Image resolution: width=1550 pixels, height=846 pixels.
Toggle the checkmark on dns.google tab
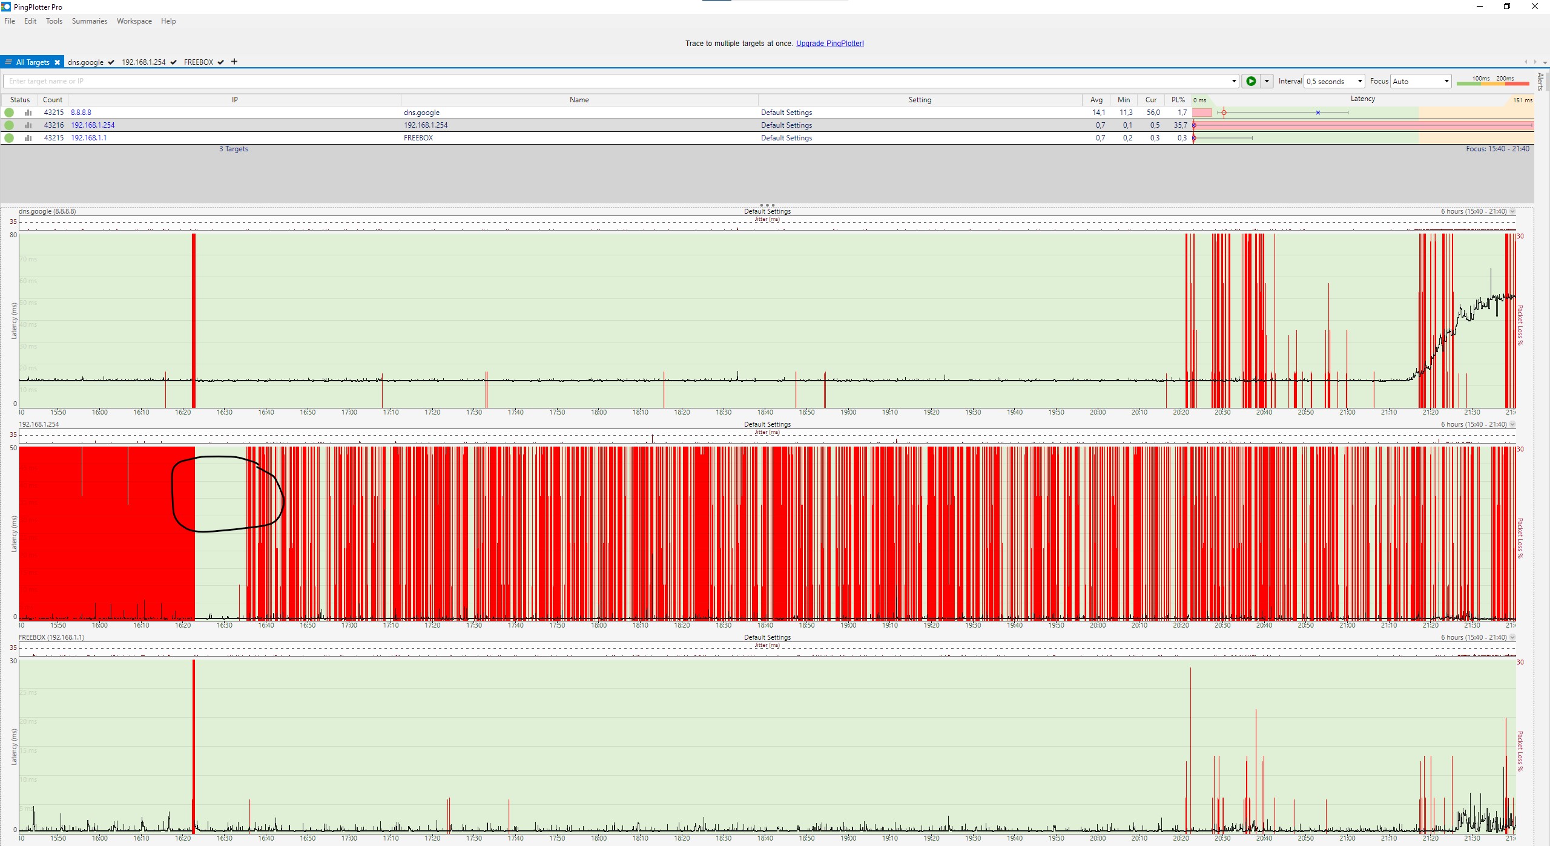coord(111,62)
